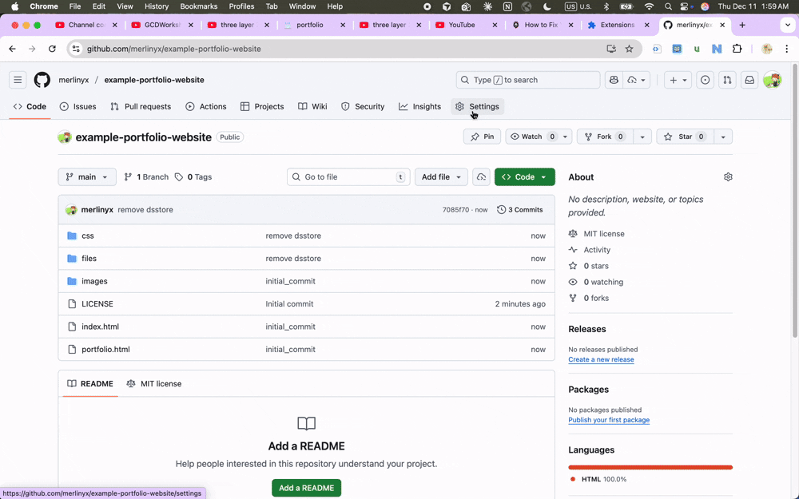Open the GitHub hamburger navigation menu

tap(18, 80)
